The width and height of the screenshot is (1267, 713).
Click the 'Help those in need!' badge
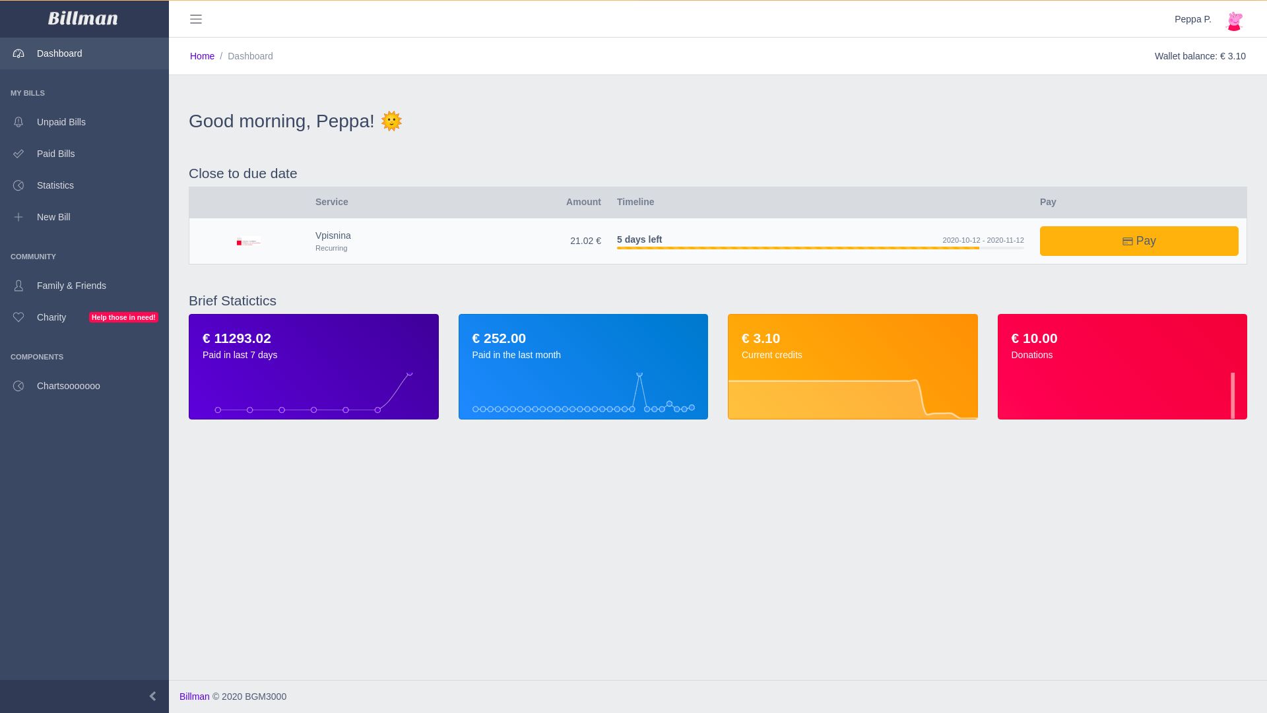(123, 317)
